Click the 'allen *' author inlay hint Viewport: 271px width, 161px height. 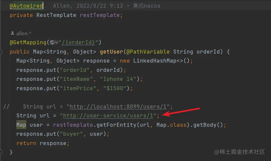[x=24, y=33]
